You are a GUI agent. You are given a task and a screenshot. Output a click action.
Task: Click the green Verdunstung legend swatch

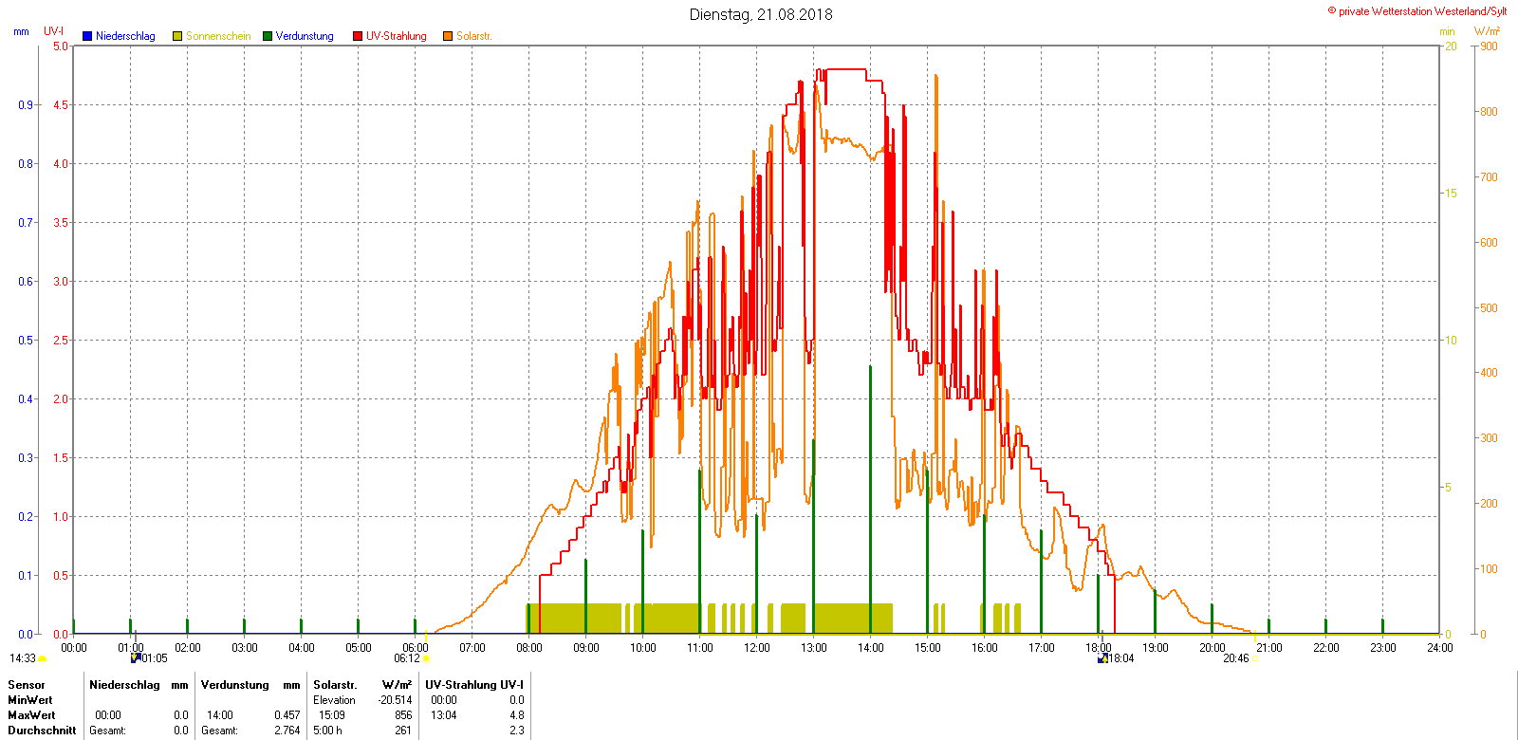click(268, 36)
